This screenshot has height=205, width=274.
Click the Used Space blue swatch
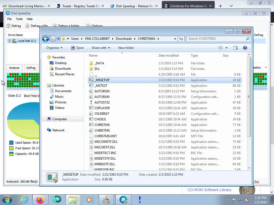tap(11, 143)
